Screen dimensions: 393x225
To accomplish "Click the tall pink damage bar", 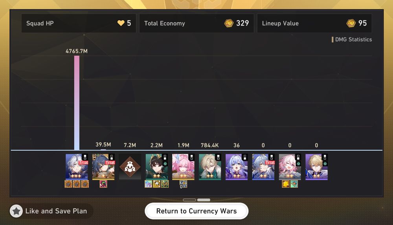I will click(x=77, y=103).
